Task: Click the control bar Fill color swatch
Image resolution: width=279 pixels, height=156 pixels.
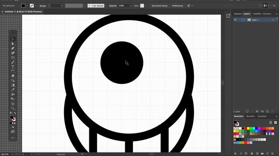Action: 23,6
